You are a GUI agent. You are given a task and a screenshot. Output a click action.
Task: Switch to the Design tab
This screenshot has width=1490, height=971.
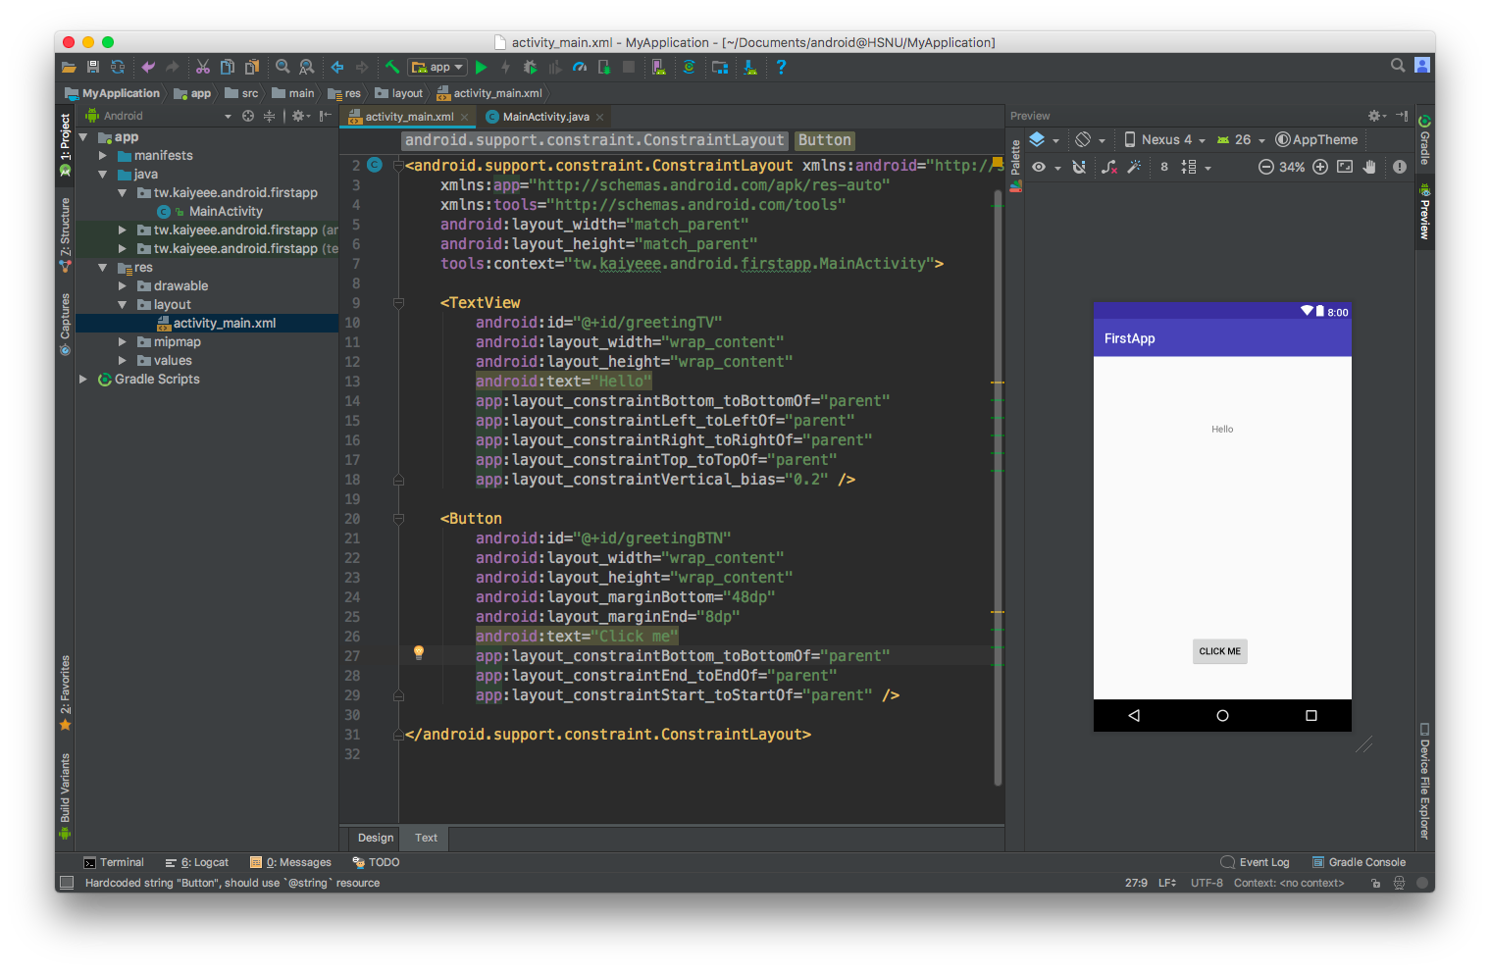[375, 838]
